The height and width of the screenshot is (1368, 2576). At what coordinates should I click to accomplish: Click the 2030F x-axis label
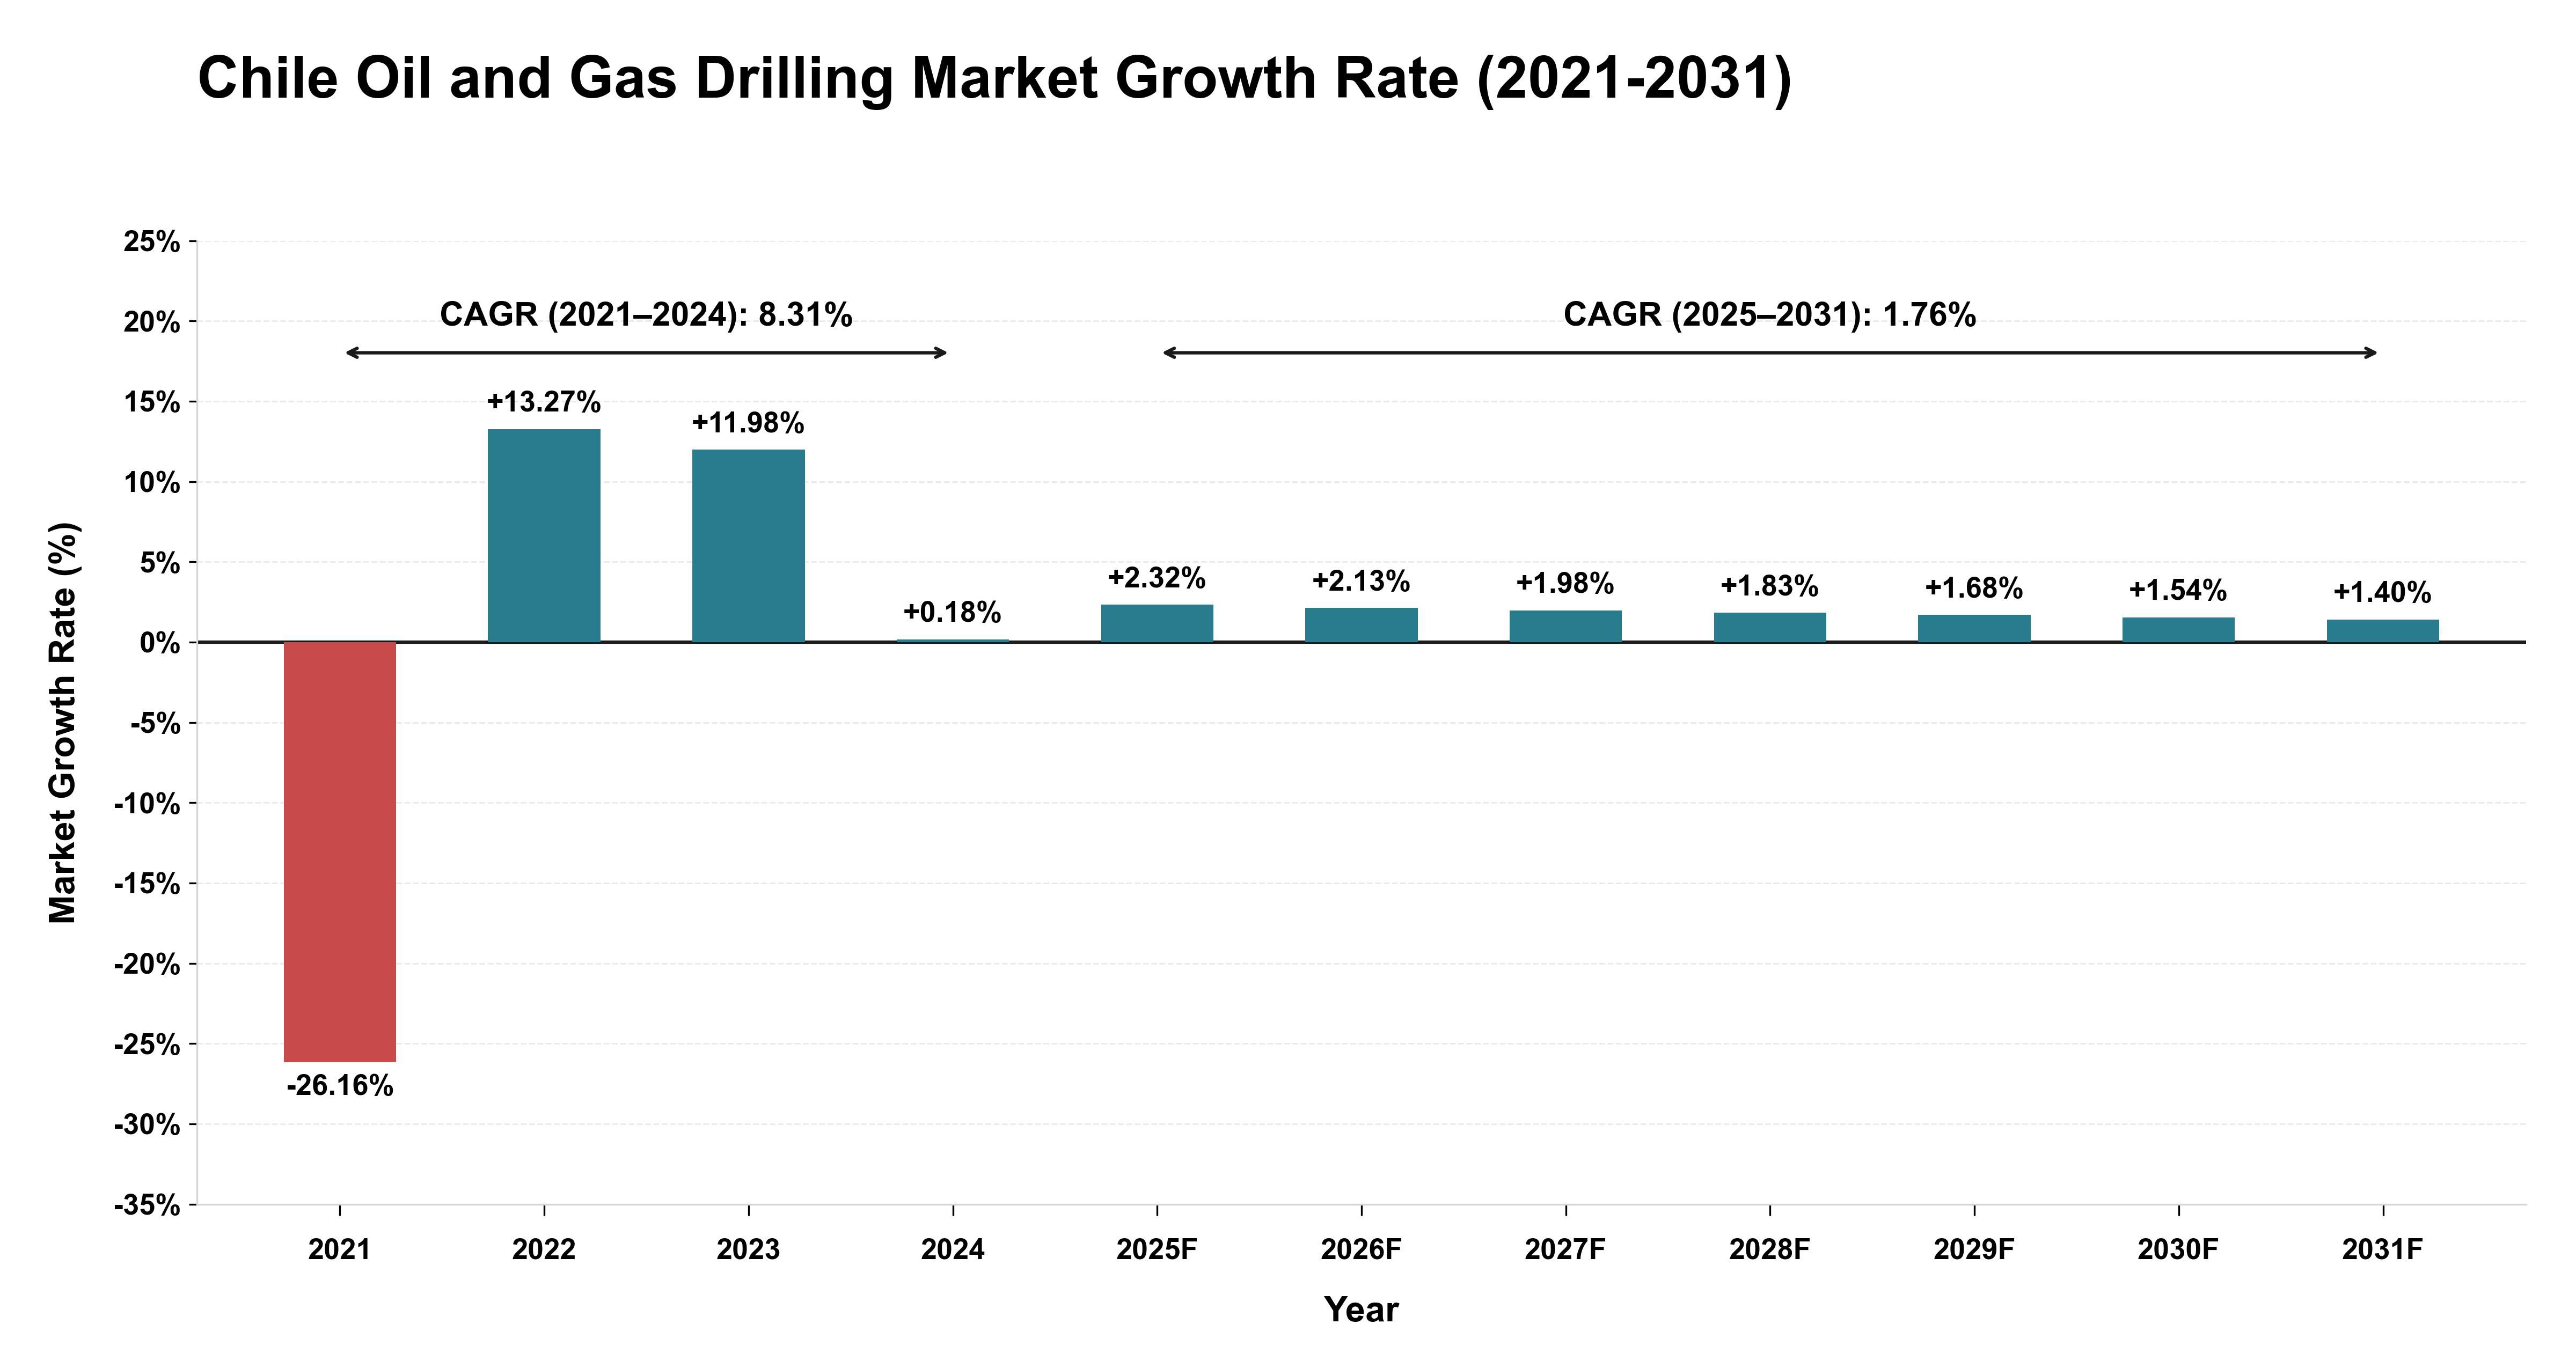point(2179,1250)
